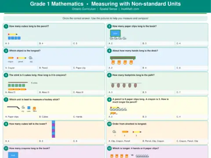Select answer B. Pencil in question 3
Viewport: 211px width, 158px height.
[54, 68]
